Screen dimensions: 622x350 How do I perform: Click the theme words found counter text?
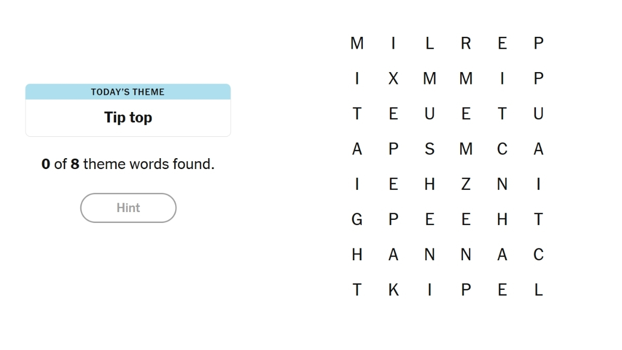coord(128,163)
